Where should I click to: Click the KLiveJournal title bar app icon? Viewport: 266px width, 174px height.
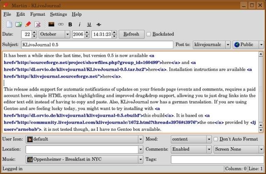click(x=6, y=5)
